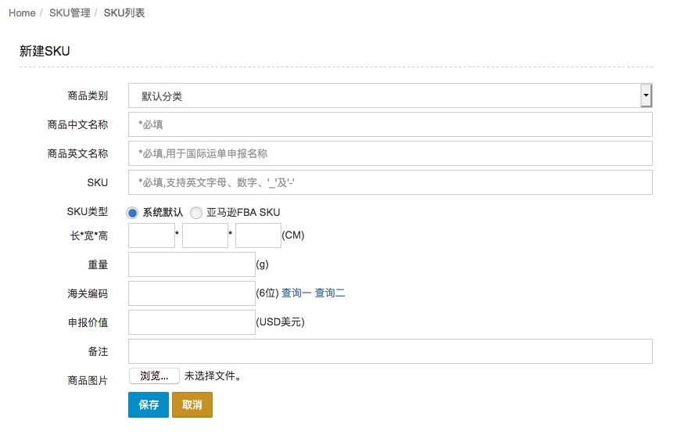Select the 亚马逊FBA SKU radio option

[x=195, y=213]
